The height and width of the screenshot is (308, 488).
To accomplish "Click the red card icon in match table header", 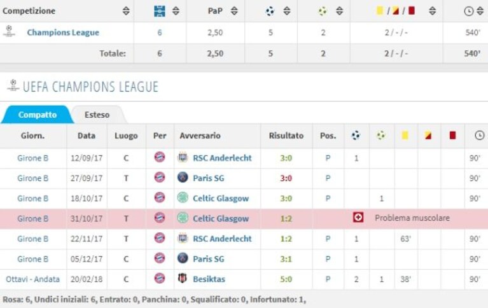I will click(x=452, y=135).
